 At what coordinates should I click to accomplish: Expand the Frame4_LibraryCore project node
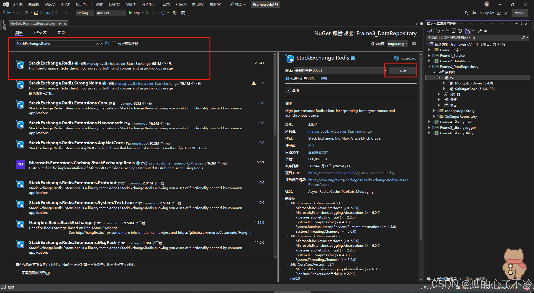429,122
